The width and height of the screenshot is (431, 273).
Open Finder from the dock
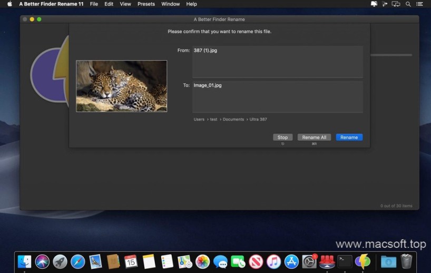[x=24, y=261]
